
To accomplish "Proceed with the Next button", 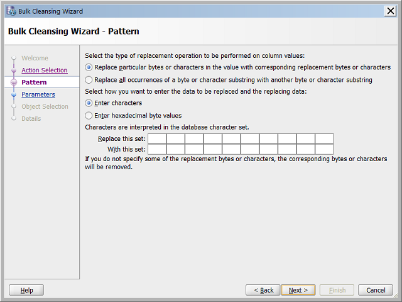I will [x=298, y=290].
